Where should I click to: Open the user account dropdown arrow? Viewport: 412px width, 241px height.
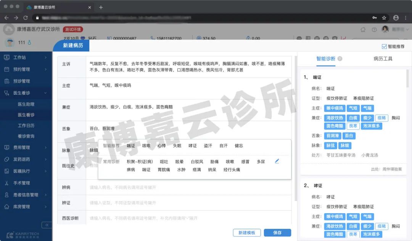tap(407, 29)
